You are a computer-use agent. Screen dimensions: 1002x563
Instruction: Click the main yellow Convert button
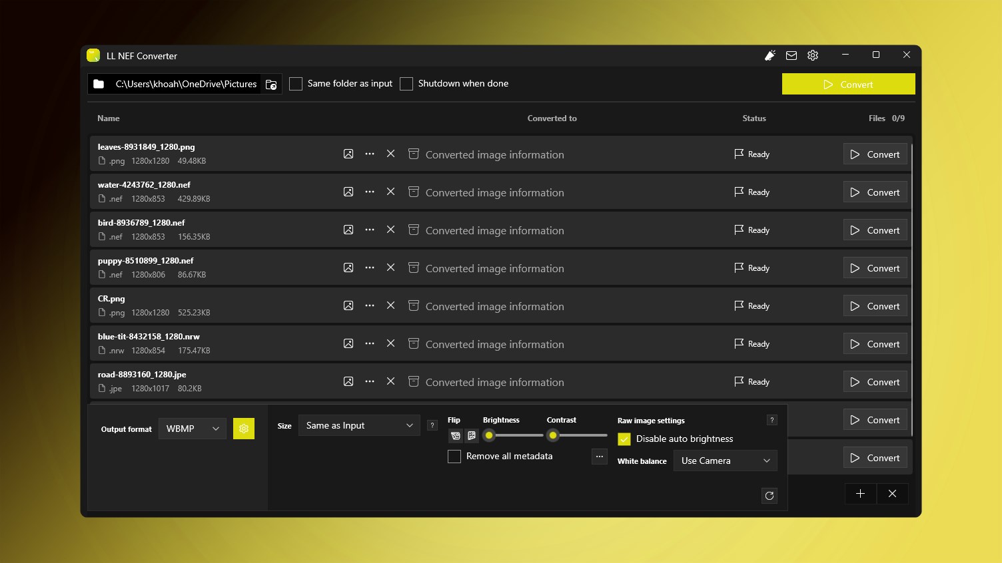[848, 85]
